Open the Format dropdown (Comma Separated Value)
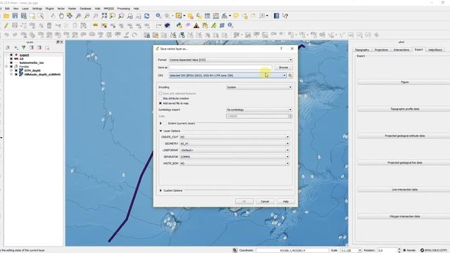This screenshot has width=450, height=253. [x=231, y=60]
